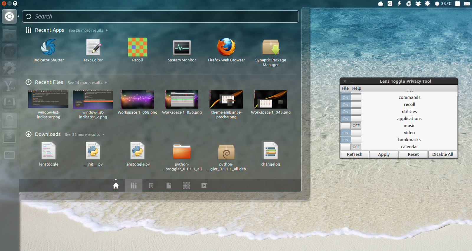Image resolution: width=472 pixels, height=251 pixels.
Task: Turn on the calendar lens toggle
Action: tap(351, 147)
